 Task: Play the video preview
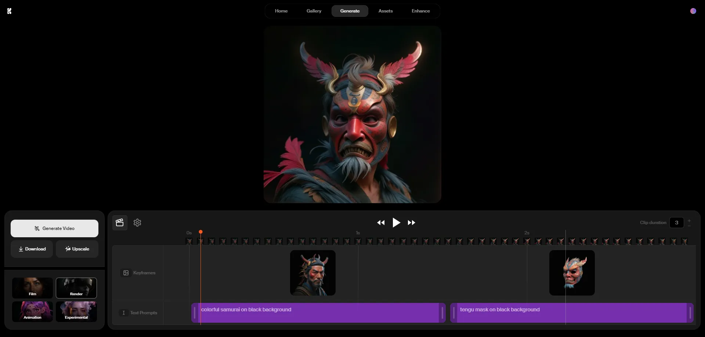(396, 223)
